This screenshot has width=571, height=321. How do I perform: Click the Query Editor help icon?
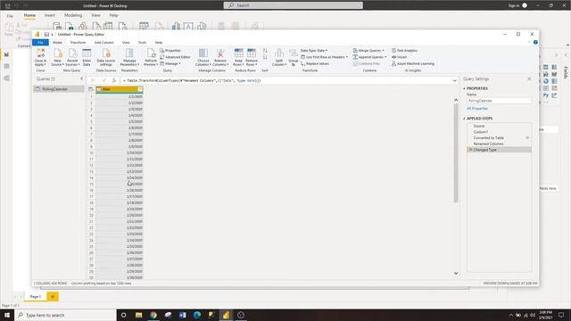pyautogui.click(x=535, y=42)
